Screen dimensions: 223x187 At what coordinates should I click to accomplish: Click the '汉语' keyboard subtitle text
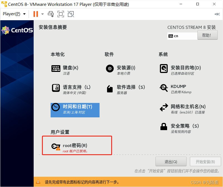[66, 73]
